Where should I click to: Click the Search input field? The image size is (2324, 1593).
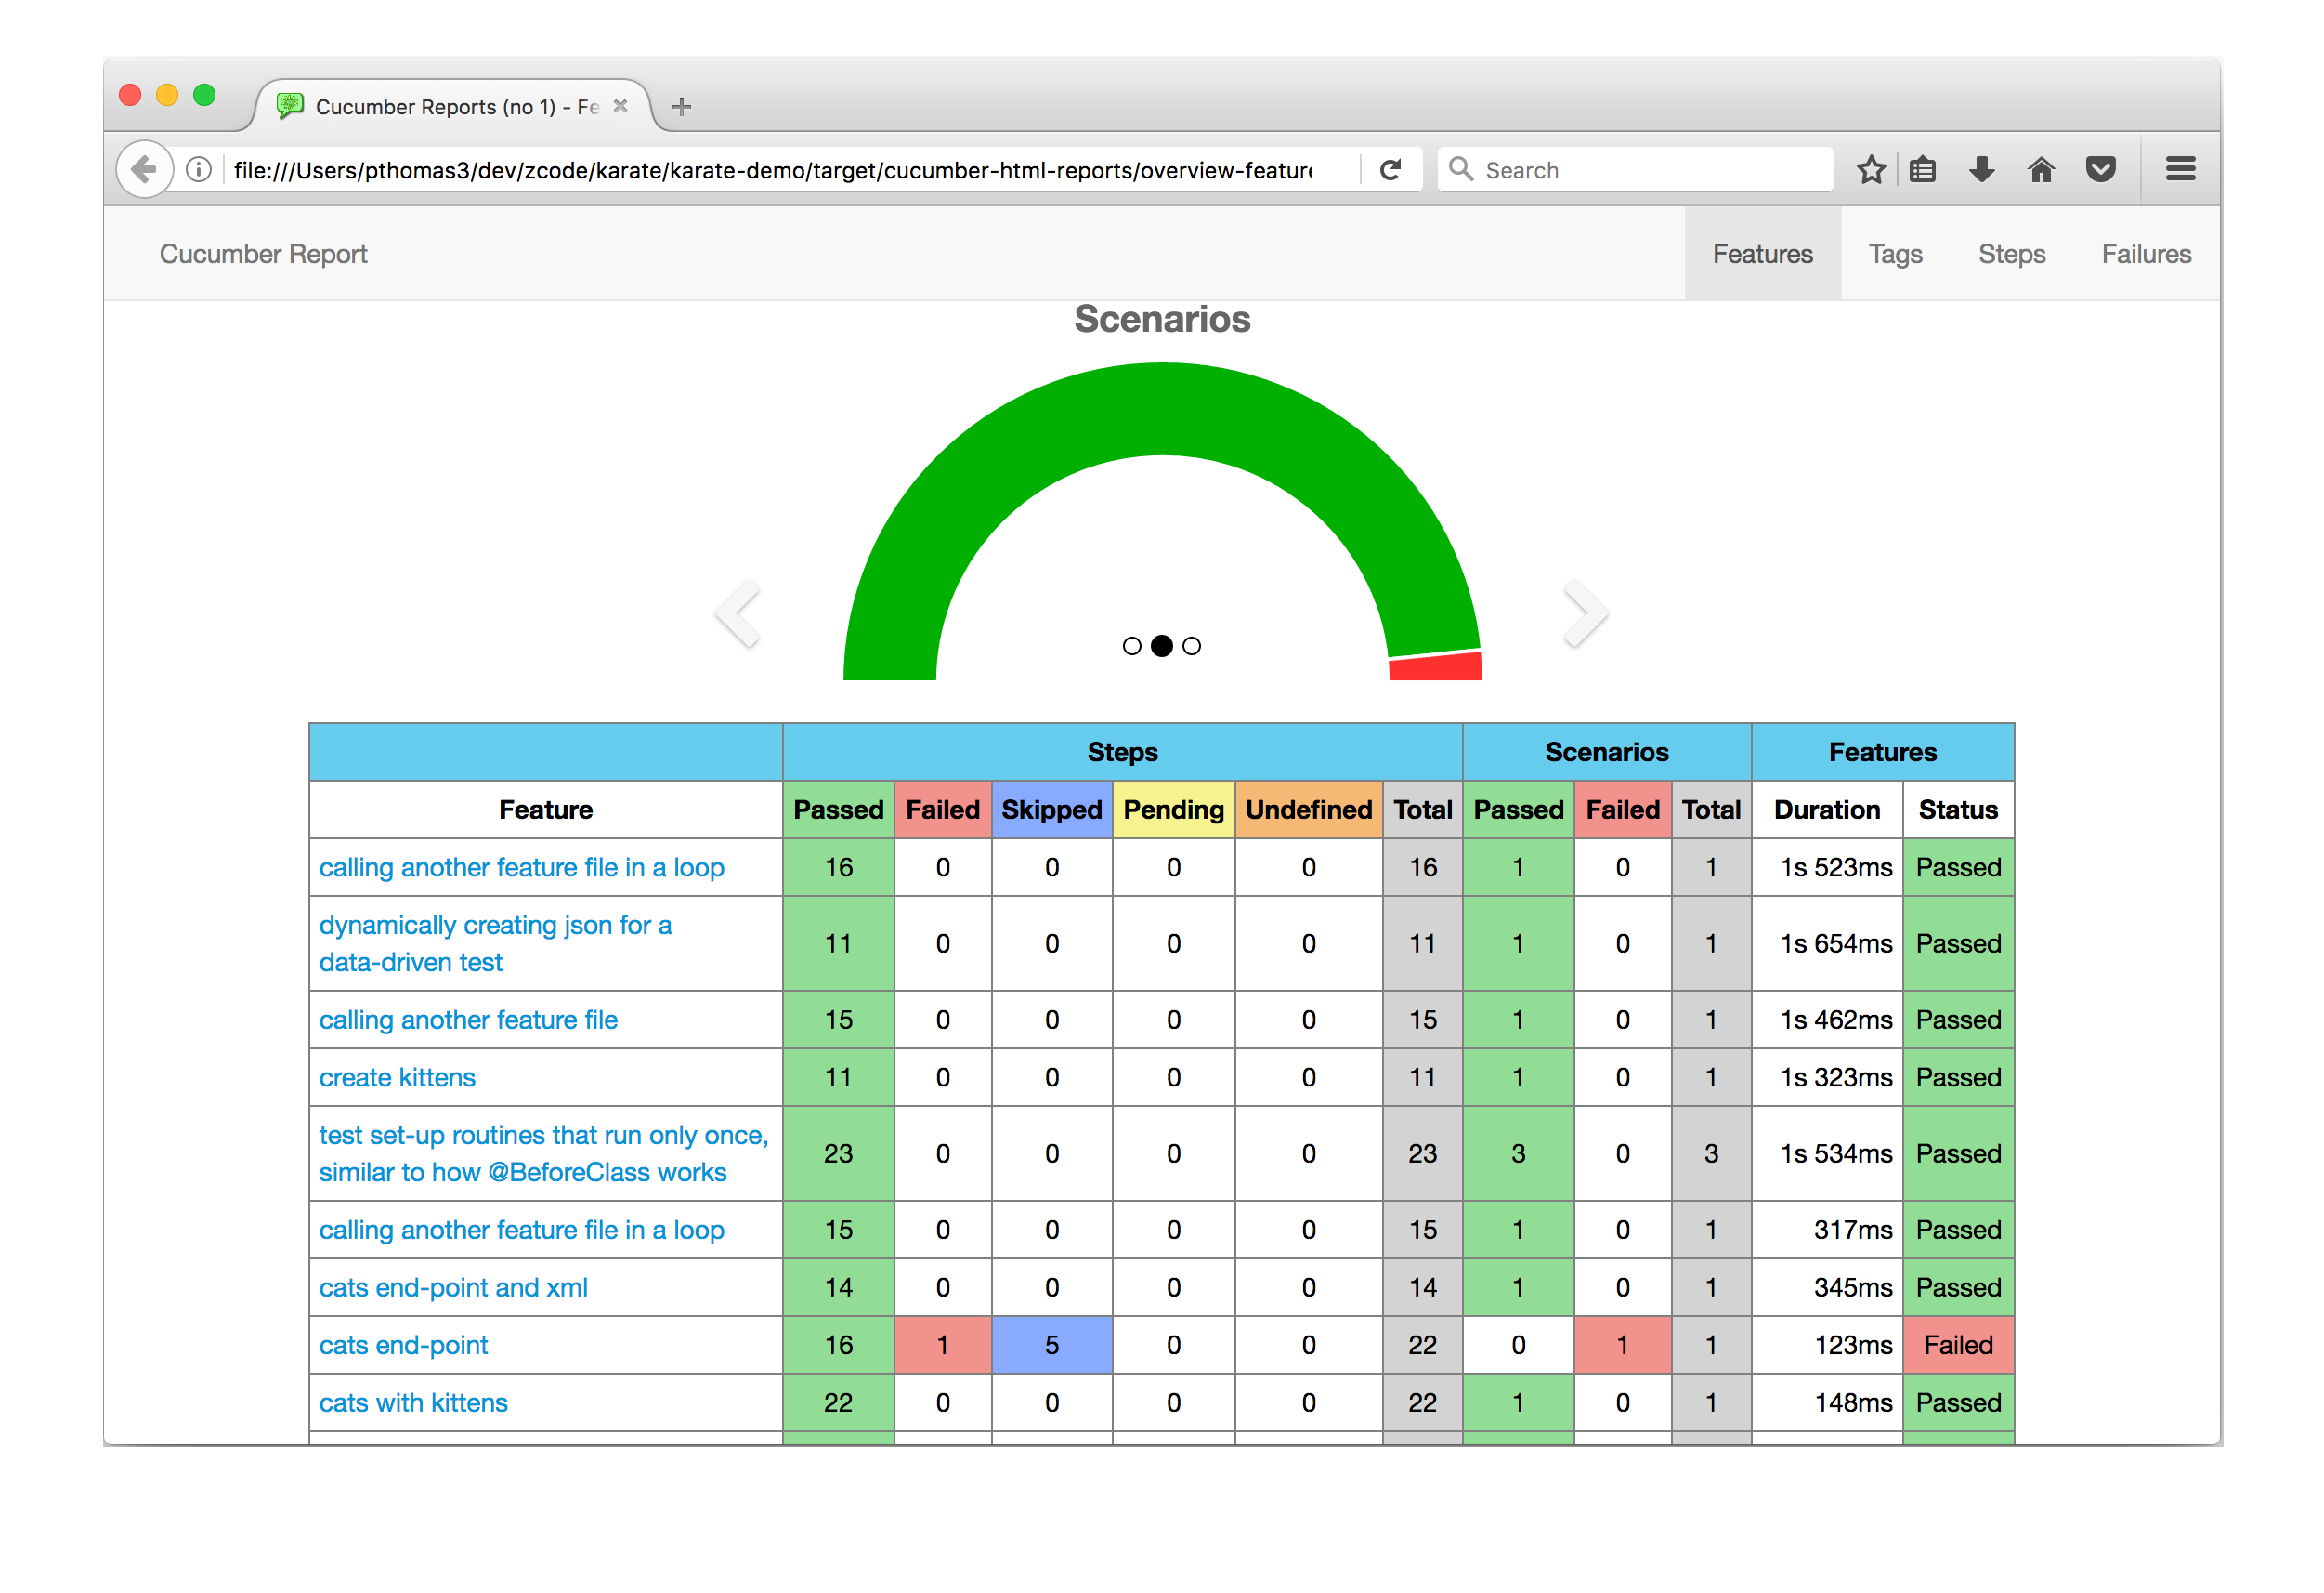click(1650, 169)
